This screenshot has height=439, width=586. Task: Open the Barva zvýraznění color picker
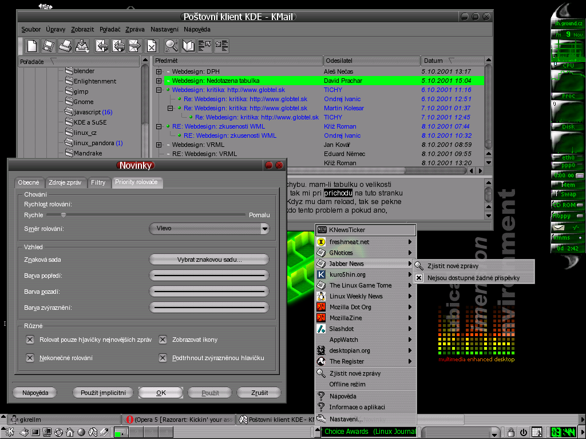tap(209, 308)
